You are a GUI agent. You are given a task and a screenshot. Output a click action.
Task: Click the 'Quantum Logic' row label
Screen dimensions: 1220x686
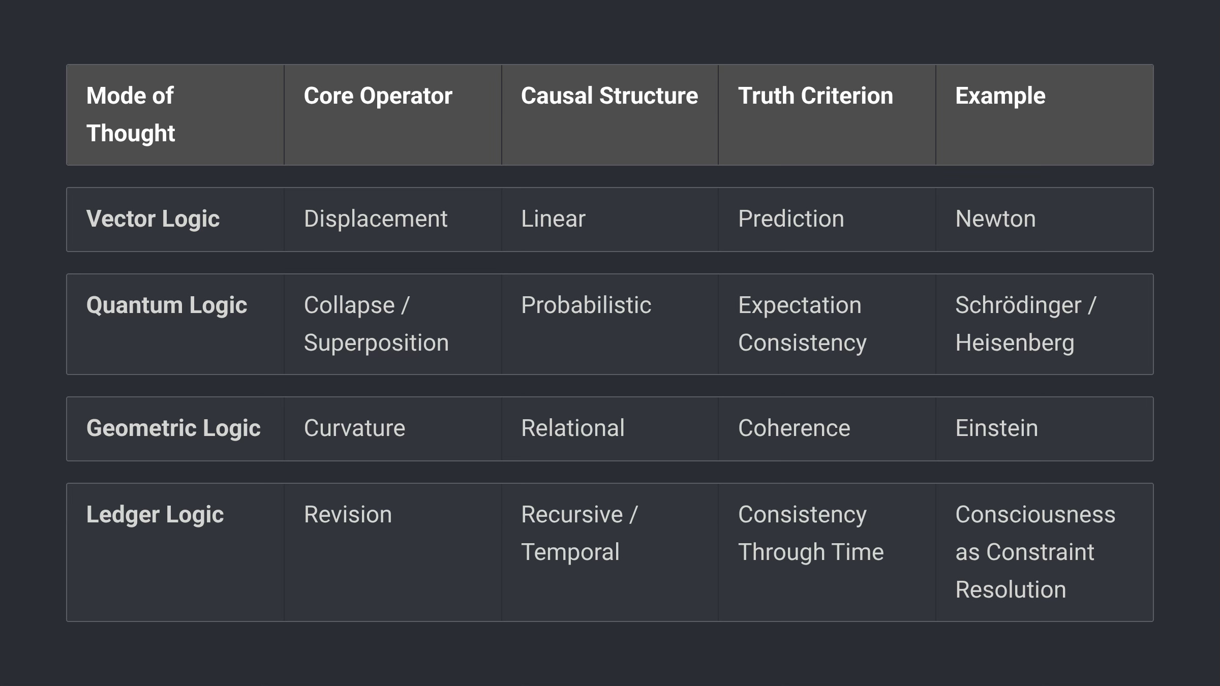(175, 324)
